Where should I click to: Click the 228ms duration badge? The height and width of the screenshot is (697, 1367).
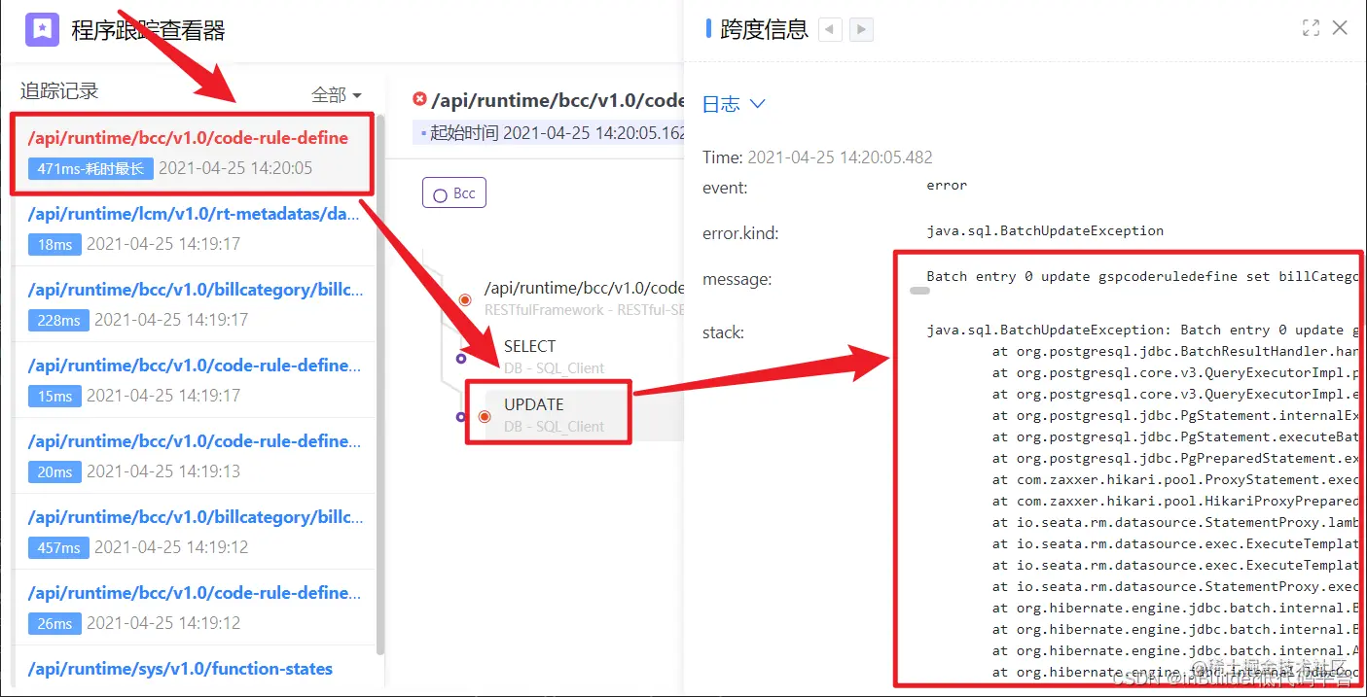(58, 320)
